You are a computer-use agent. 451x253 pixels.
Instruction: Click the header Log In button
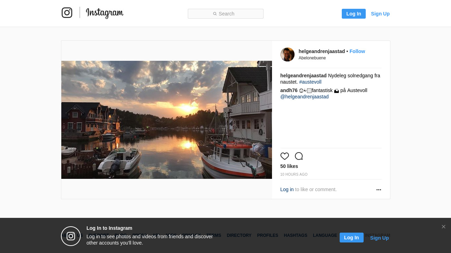click(354, 14)
